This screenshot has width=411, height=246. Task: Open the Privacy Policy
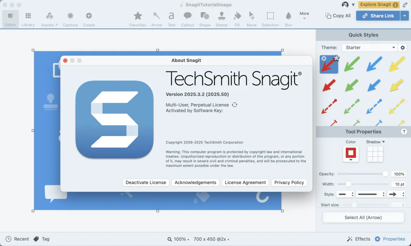289,183
